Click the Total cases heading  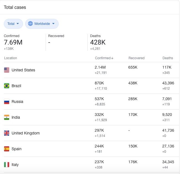tap(15, 7)
